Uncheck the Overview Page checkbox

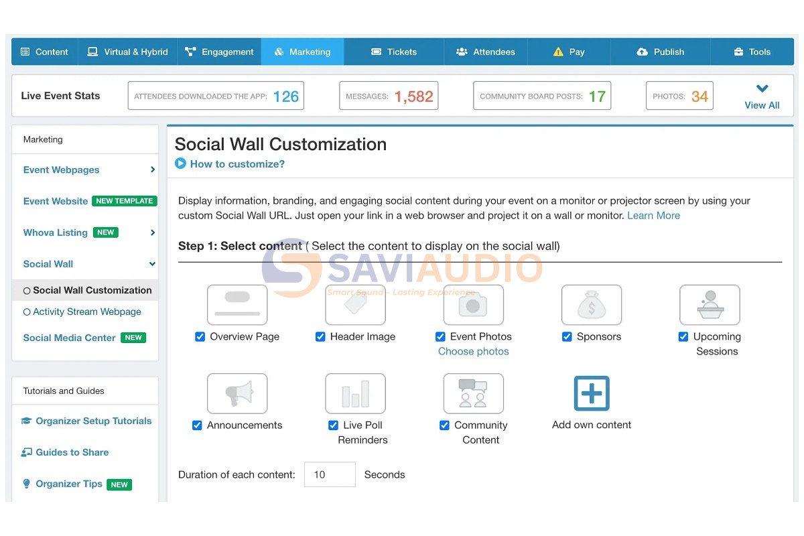click(x=200, y=337)
